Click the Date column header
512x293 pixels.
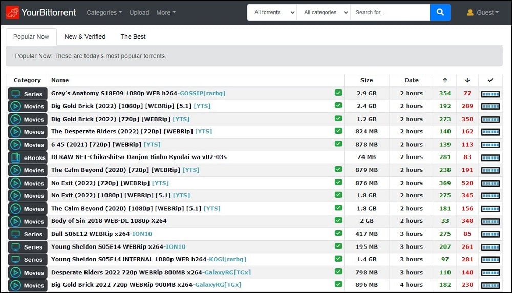(412, 80)
